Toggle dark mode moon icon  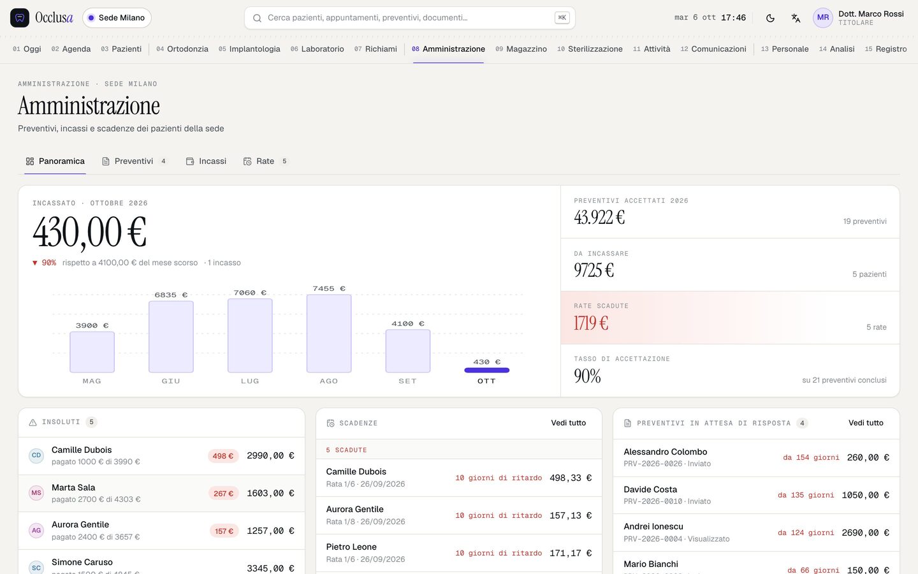(770, 18)
